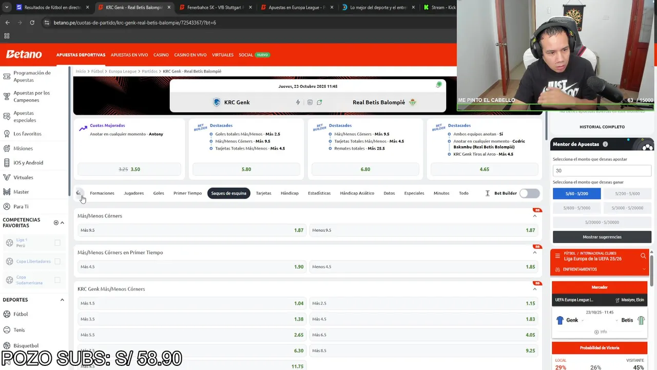
Task: Click Mostrar sugerencias button
Action: [602, 237]
